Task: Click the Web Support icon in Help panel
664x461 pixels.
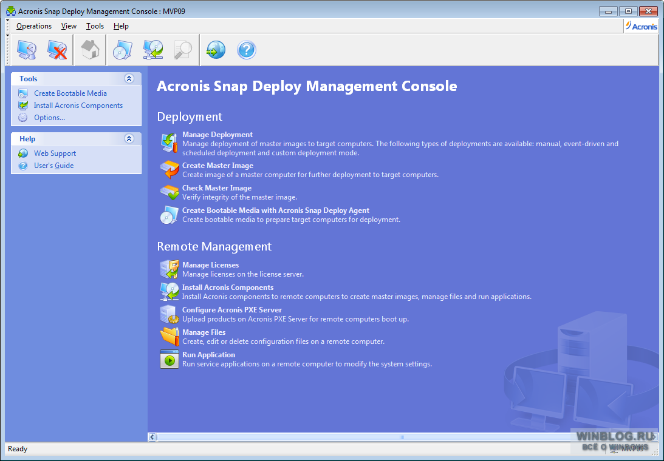Action: [23, 153]
